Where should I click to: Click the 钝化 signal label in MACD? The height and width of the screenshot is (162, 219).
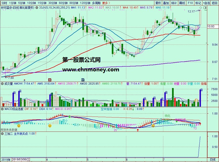(x=168, y=116)
